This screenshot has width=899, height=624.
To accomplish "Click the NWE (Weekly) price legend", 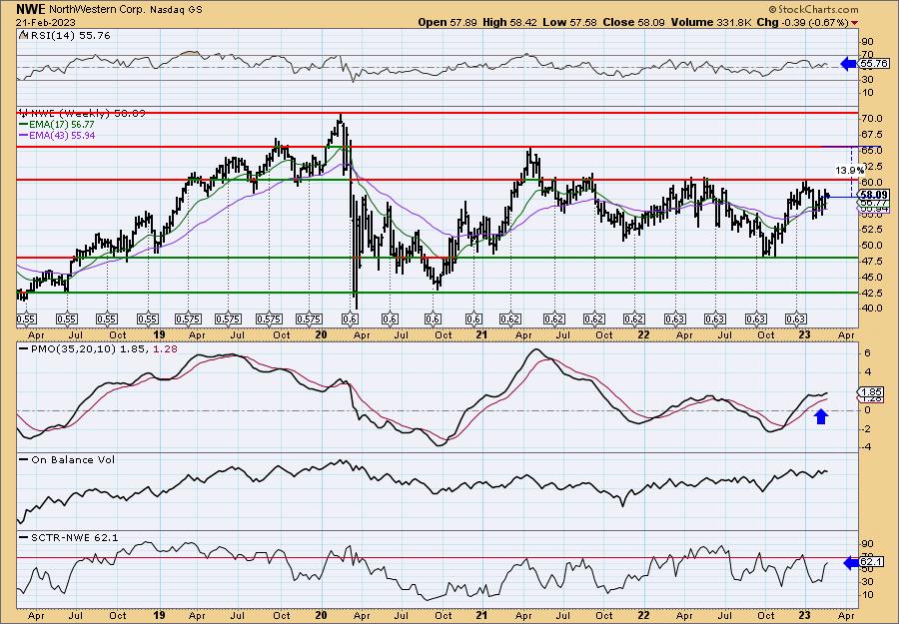I will pyautogui.click(x=82, y=114).
